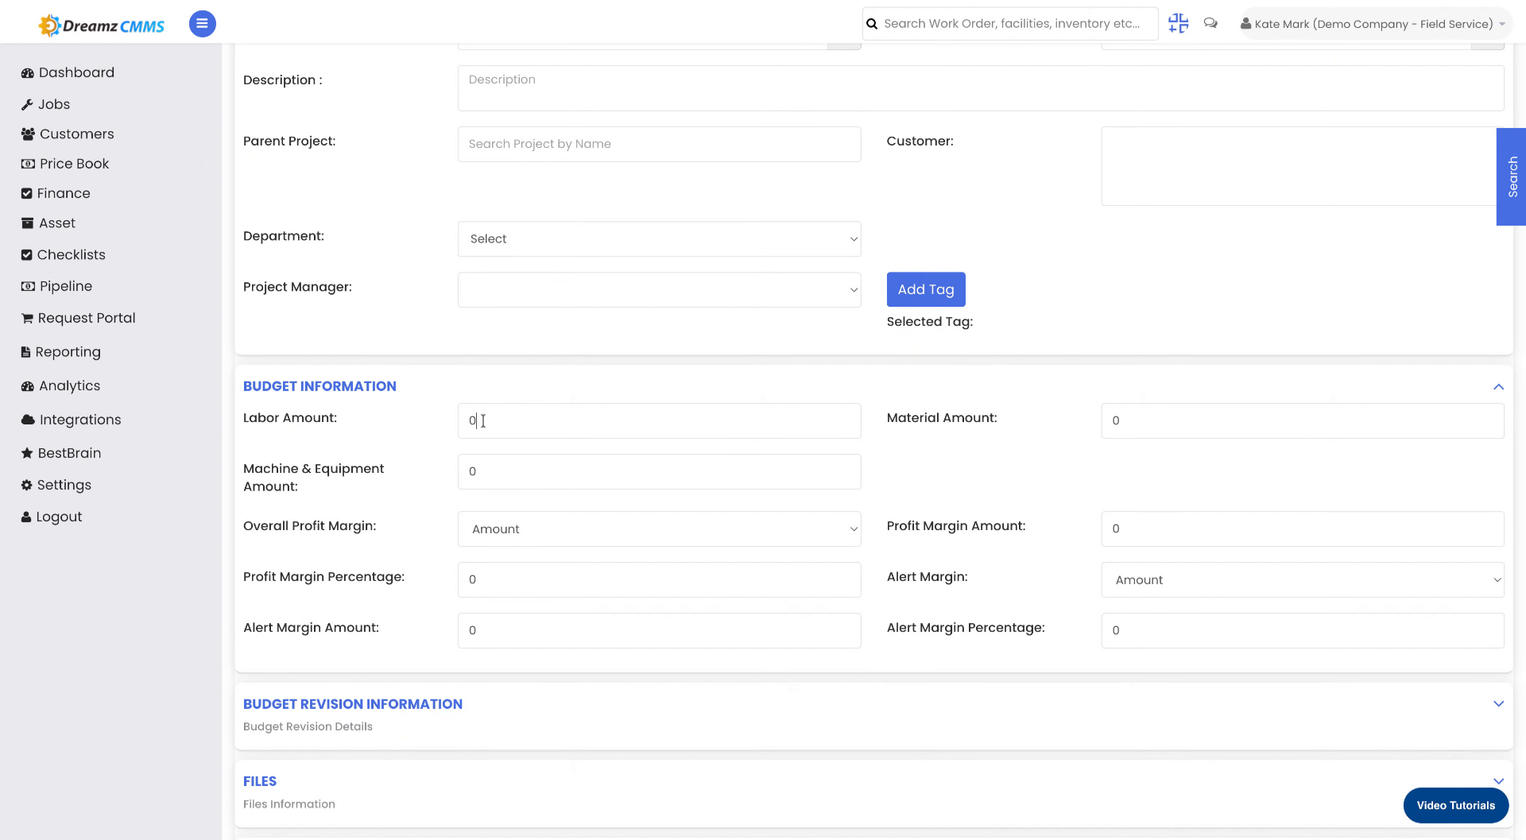Click the Analytics sidebar label
1526x840 pixels.
click(x=70, y=386)
